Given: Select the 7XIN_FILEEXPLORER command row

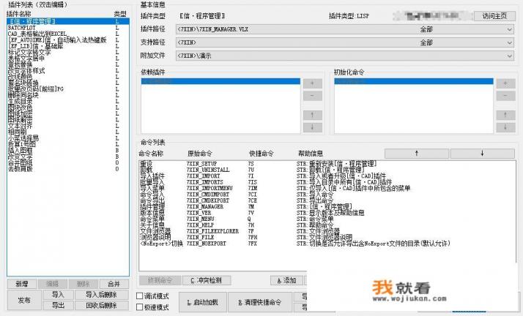Looking at the screenshot, I should [x=327, y=231].
